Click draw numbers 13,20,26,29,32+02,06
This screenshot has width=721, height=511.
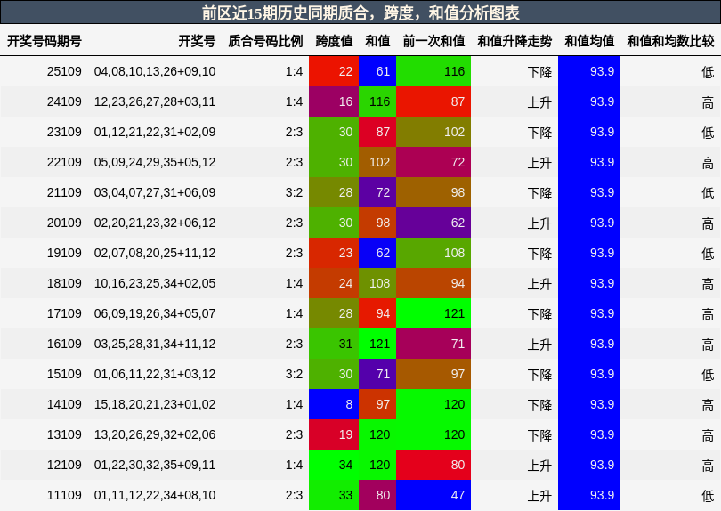tap(155, 434)
